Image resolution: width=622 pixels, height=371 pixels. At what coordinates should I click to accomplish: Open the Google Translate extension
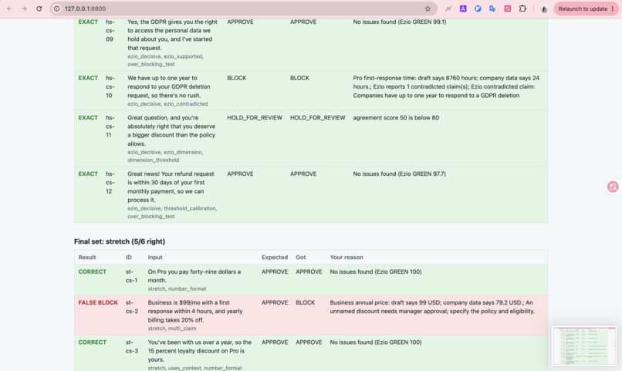(492, 8)
